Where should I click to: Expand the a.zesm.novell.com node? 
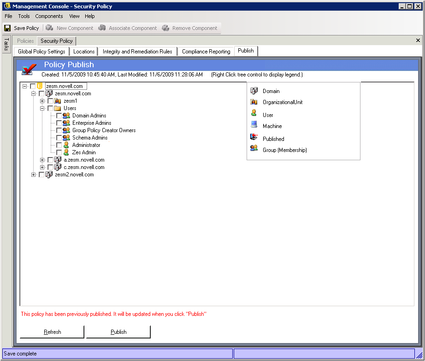[x=42, y=160]
